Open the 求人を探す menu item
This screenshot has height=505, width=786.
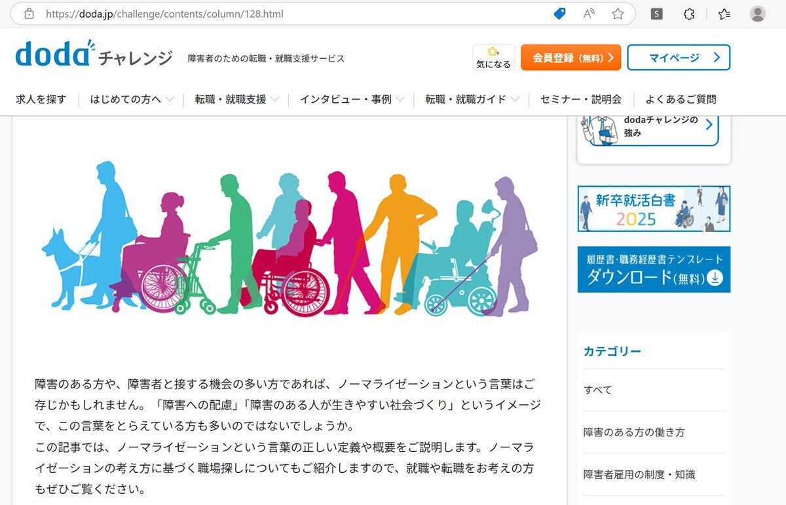41,100
